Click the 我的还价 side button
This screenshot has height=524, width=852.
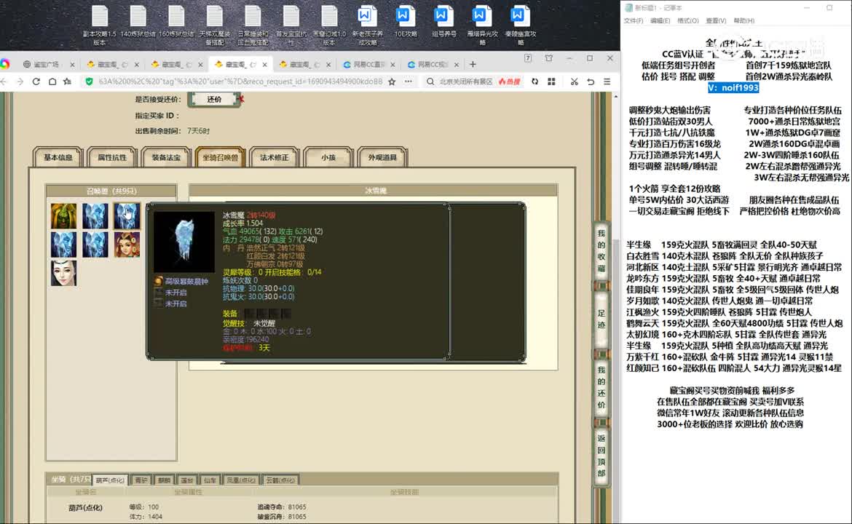(601, 387)
